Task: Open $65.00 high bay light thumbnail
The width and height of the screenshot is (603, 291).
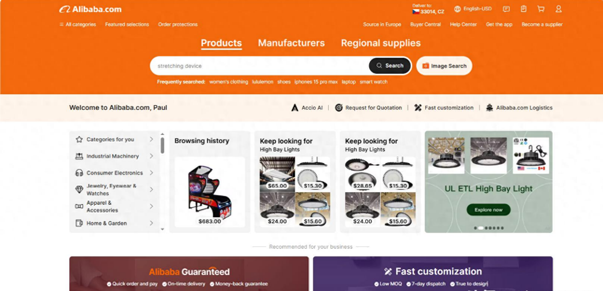Action: coord(277,174)
